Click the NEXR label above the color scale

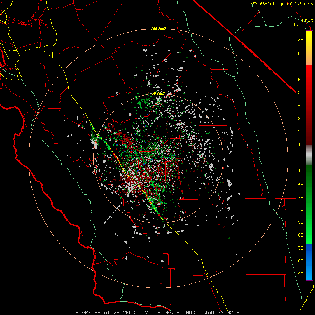pos(308,21)
